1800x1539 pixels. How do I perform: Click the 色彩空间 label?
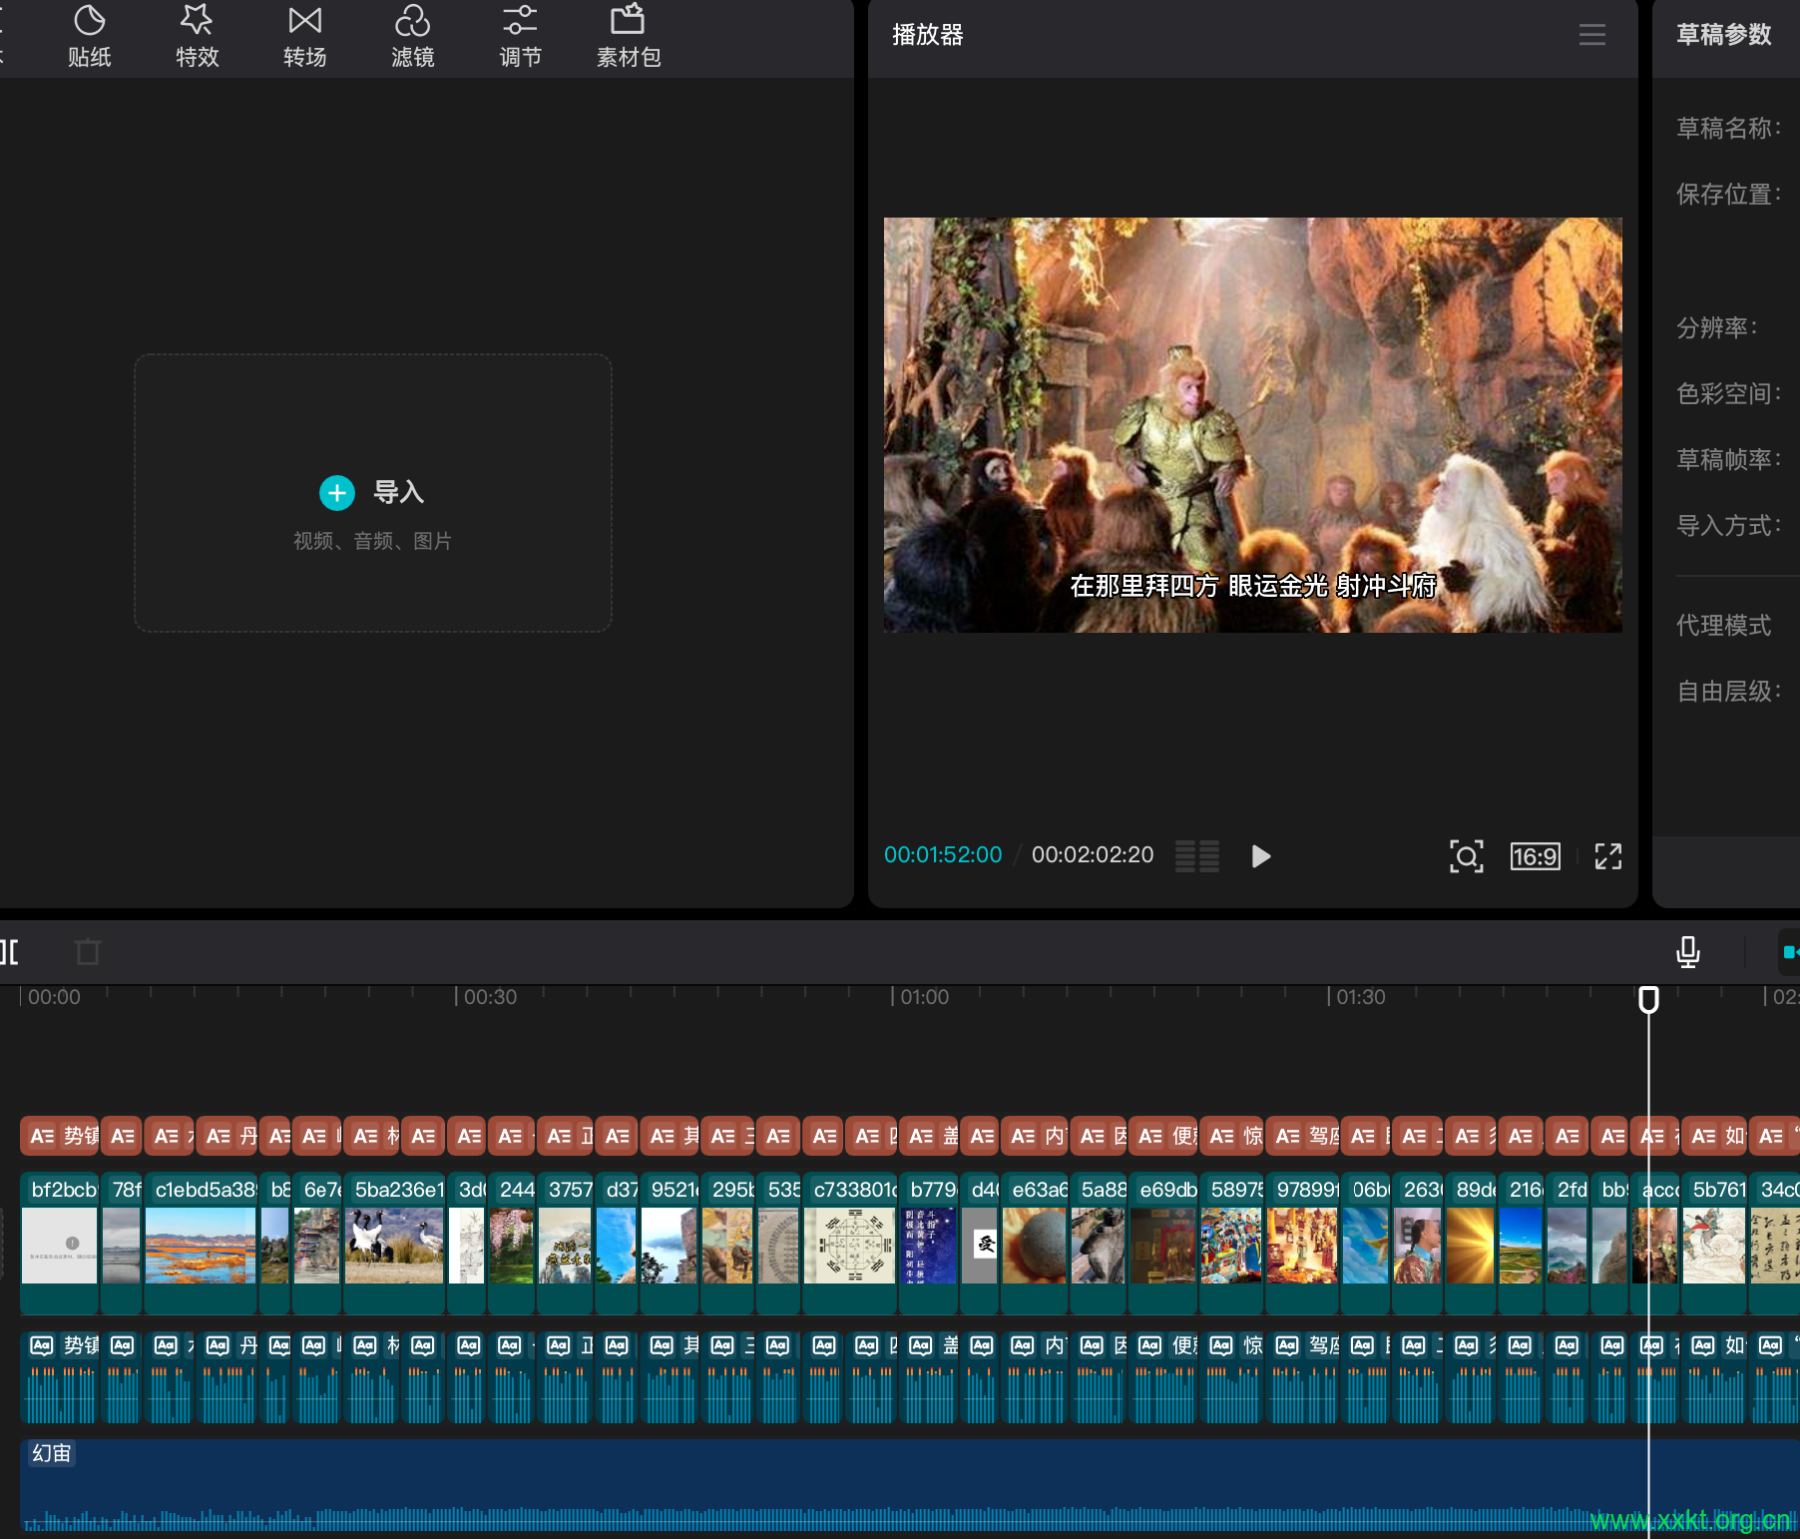1728,393
